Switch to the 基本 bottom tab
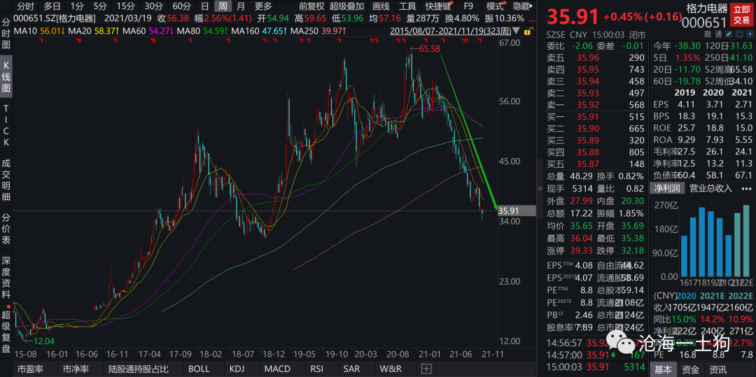Viewport: 756px width, 377px height. 662,369
